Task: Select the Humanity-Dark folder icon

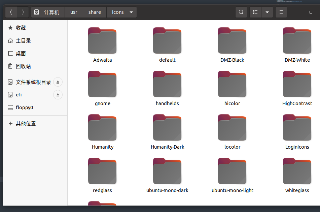Action: point(167,127)
